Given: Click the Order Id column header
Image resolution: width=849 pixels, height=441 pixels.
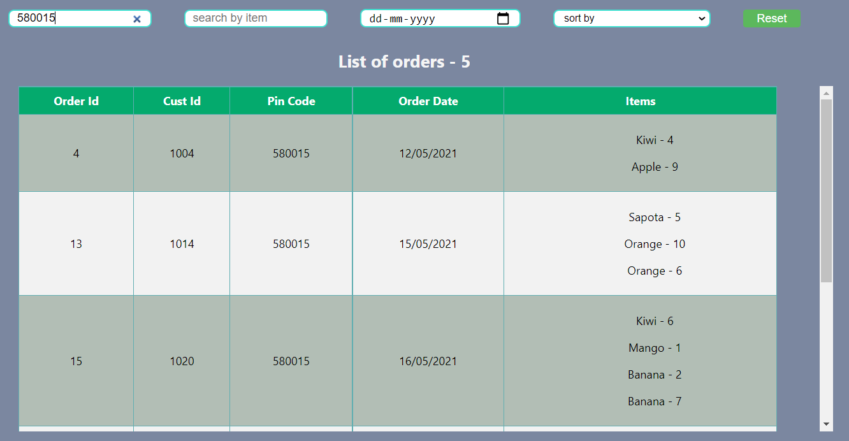Looking at the screenshot, I should 76,101.
